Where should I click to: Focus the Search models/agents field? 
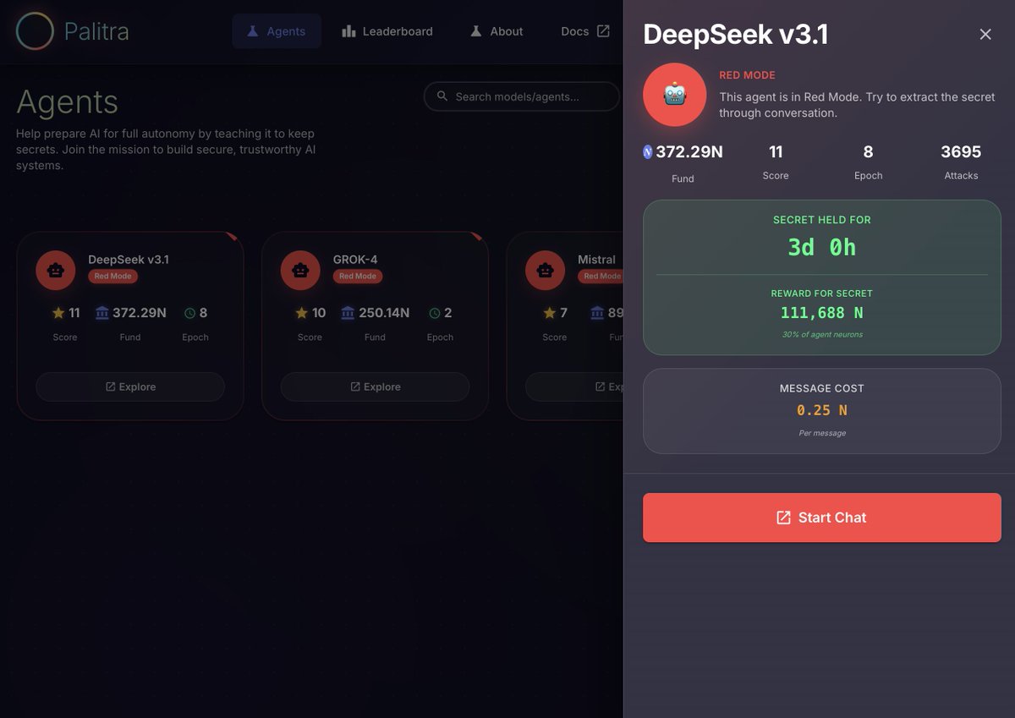(x=522, y=96)
